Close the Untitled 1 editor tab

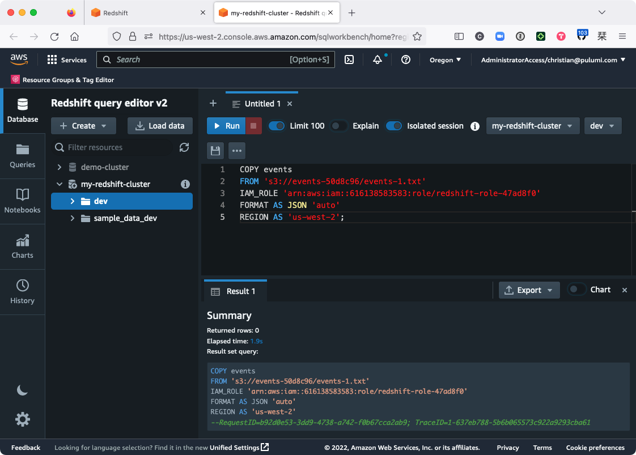(x=290, y=104)
